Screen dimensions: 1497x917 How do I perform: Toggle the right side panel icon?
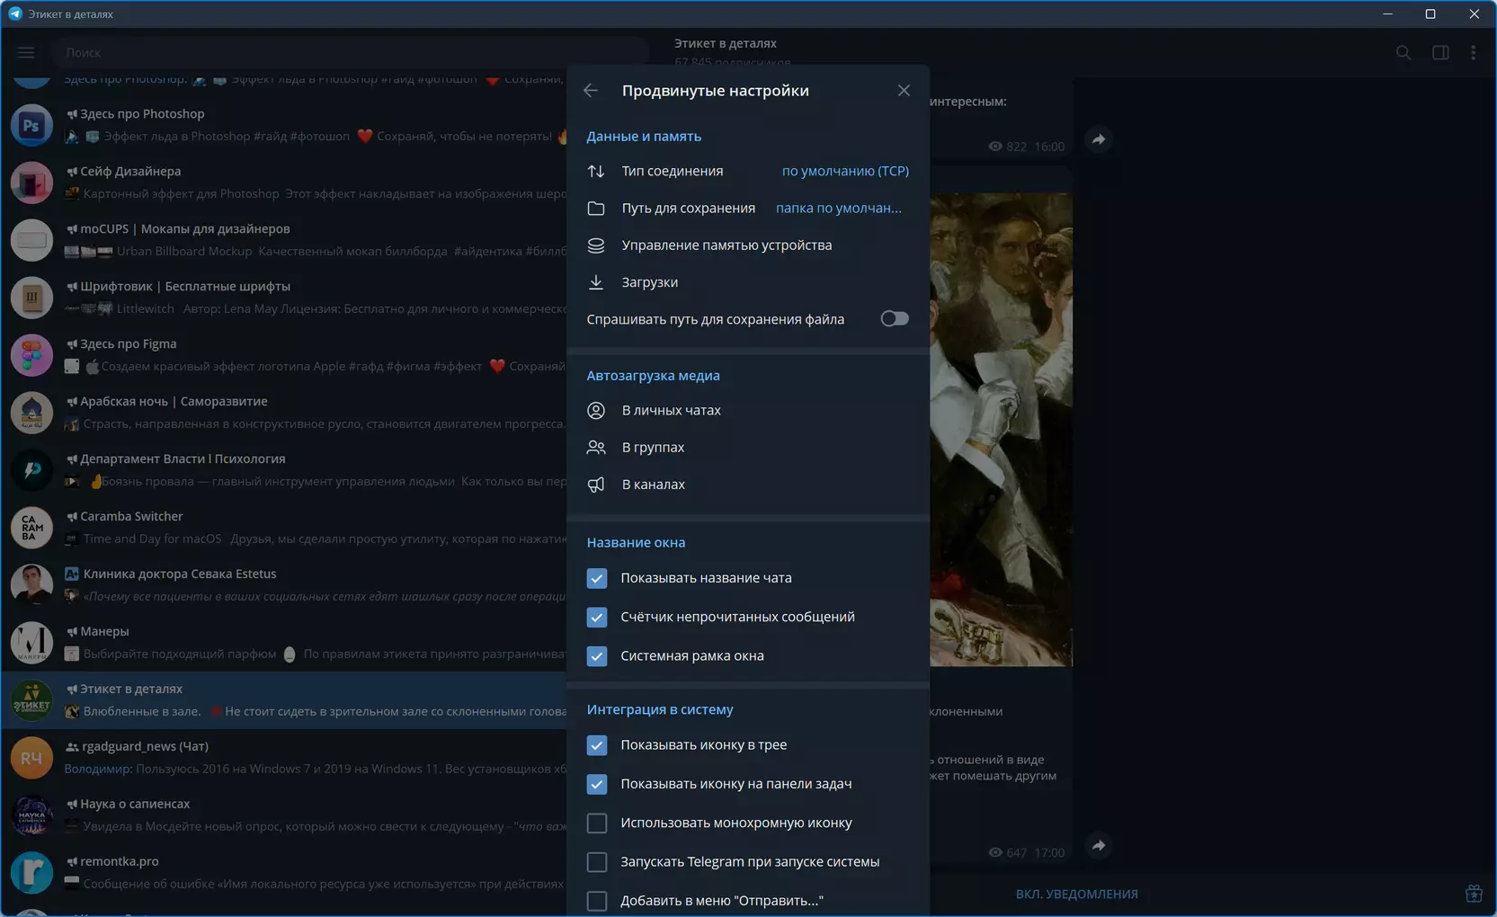[x=1440, y=52]
